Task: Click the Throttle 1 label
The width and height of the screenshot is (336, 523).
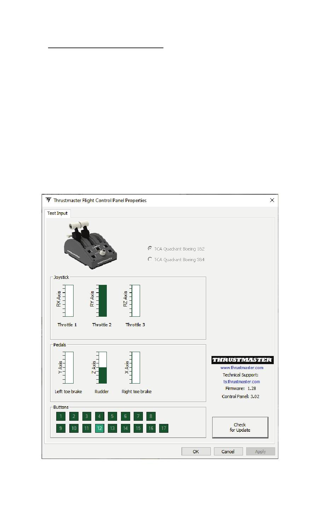Action: coord(67,324)
